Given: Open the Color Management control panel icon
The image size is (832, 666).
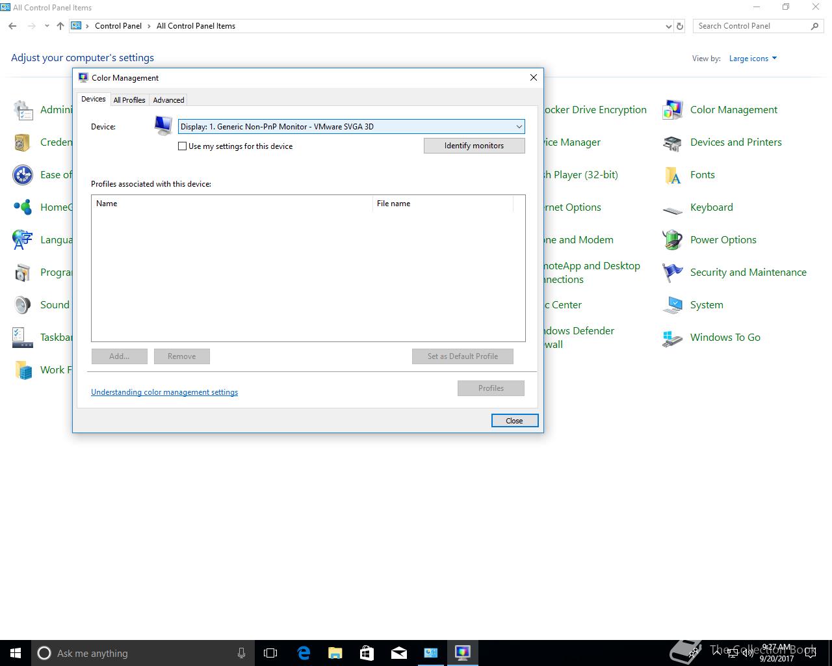Looking at the screenshot, I should pyautogui.click(x=672, y=110).
